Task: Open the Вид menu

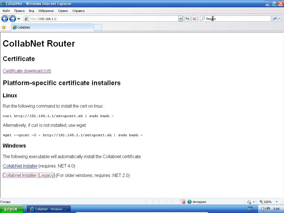Action: pos(31,11)
